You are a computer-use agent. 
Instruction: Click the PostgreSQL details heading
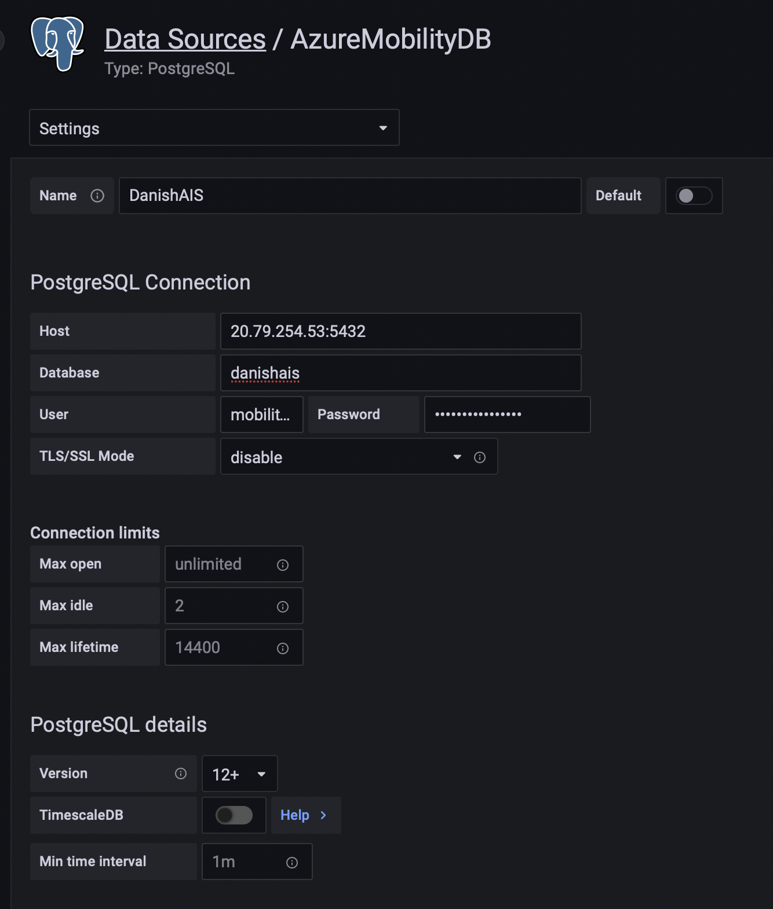[x=118, y=725]
